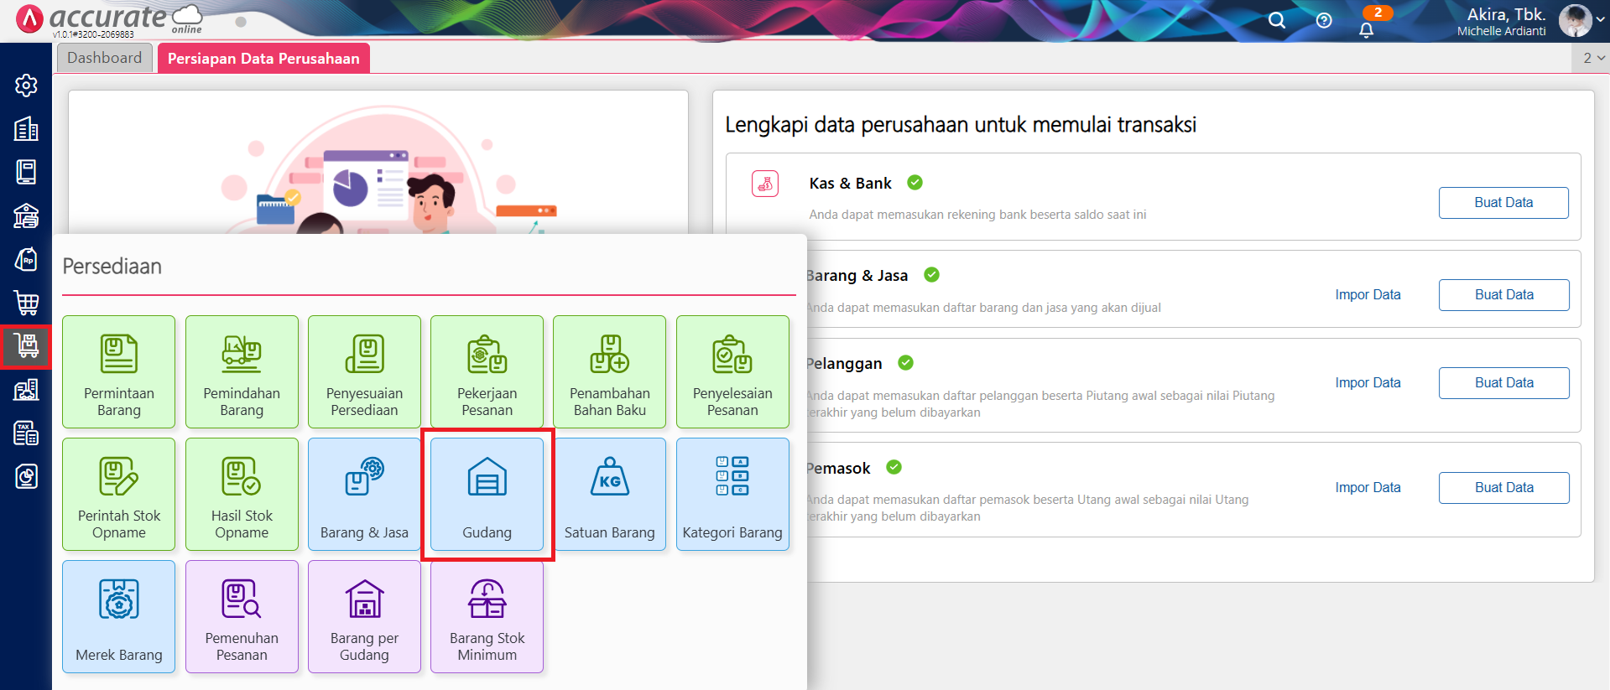1610x690 pixels.
Task: Click the search magnifier icon
Action: [x=1276, y=21]
